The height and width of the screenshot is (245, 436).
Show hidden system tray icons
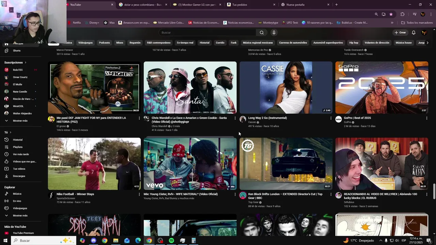click(x=380, y=241)
